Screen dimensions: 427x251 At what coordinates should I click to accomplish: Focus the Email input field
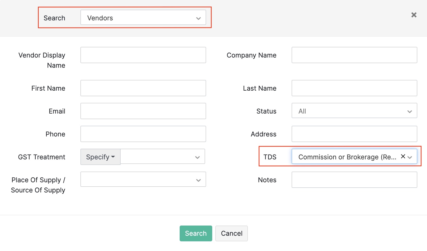pos(143,111)
